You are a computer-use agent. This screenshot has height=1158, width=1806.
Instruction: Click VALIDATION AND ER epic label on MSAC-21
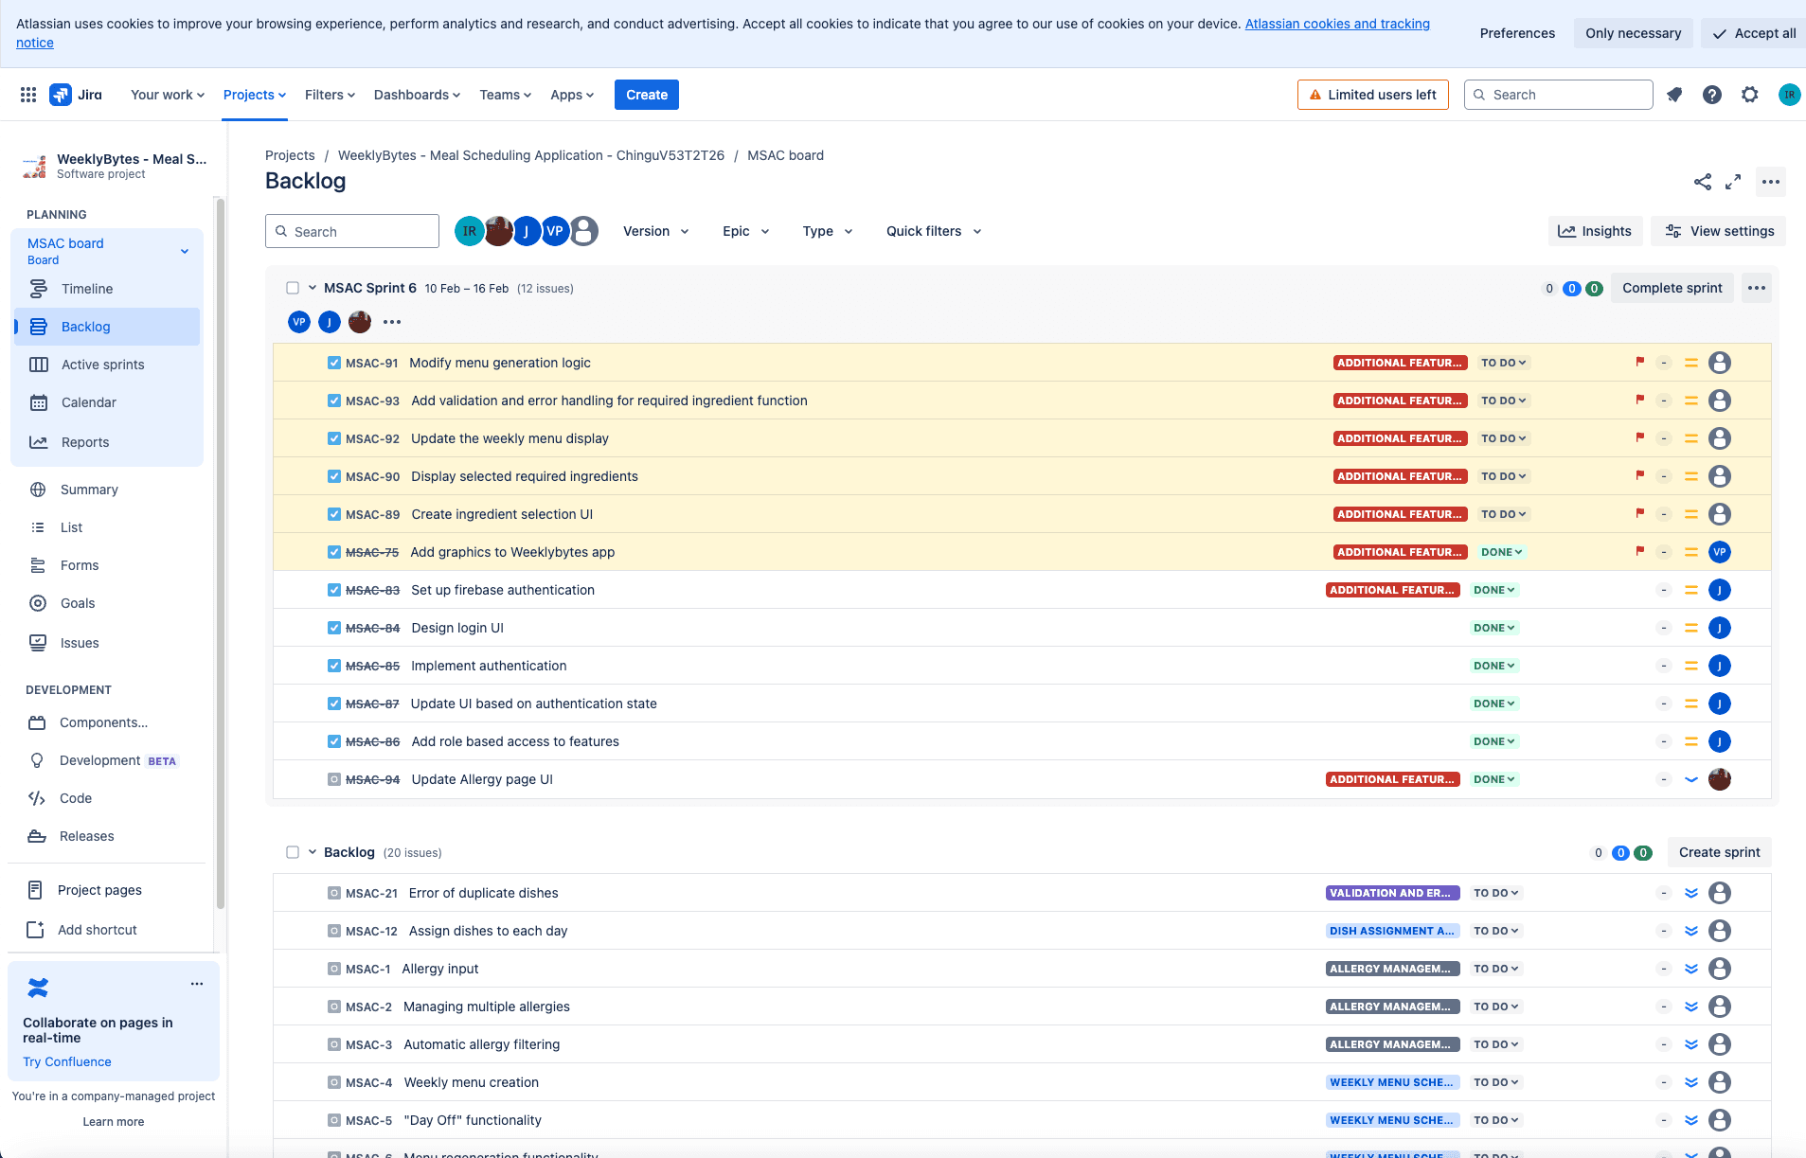pos(1392,893)
